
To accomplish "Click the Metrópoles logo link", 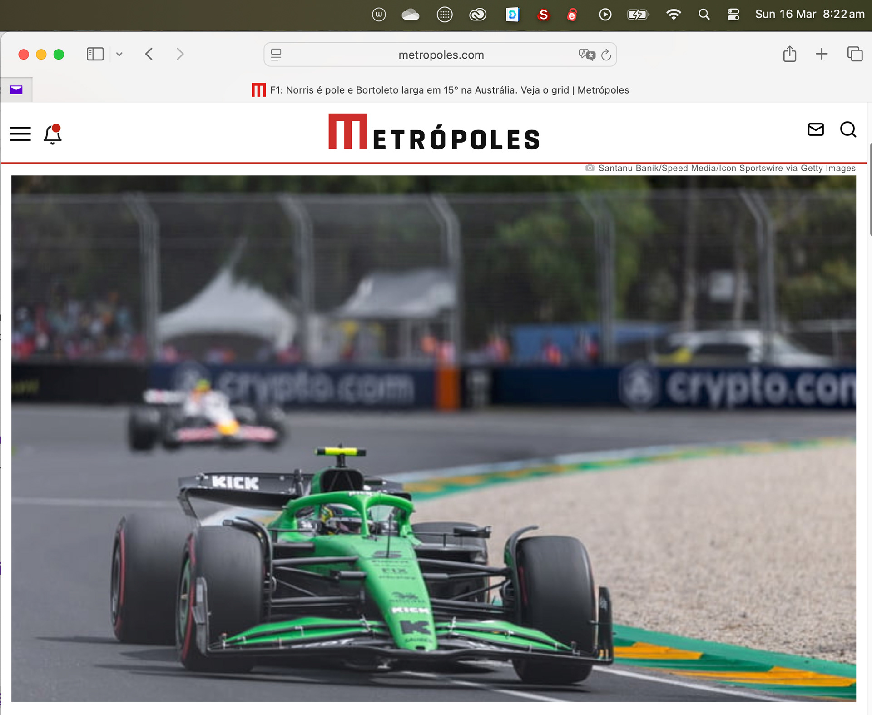I will (x=434, y=132).
